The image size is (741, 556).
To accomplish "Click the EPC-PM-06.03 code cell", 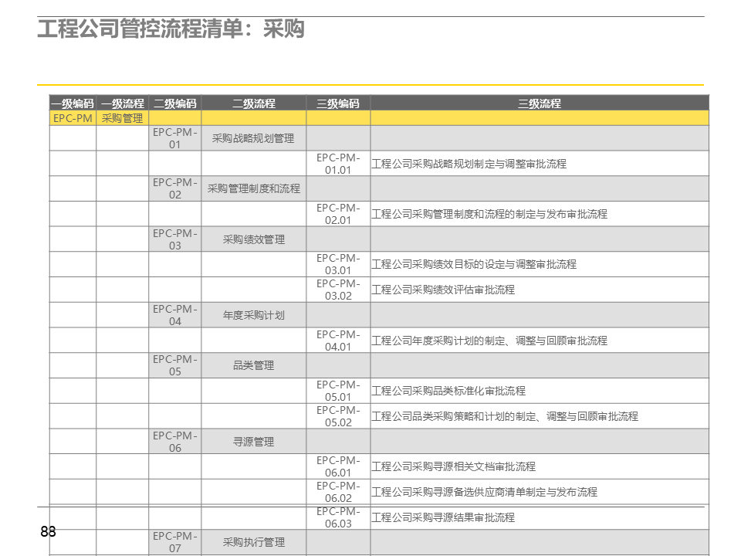I will pyautogui.click(x=338, y=517).
